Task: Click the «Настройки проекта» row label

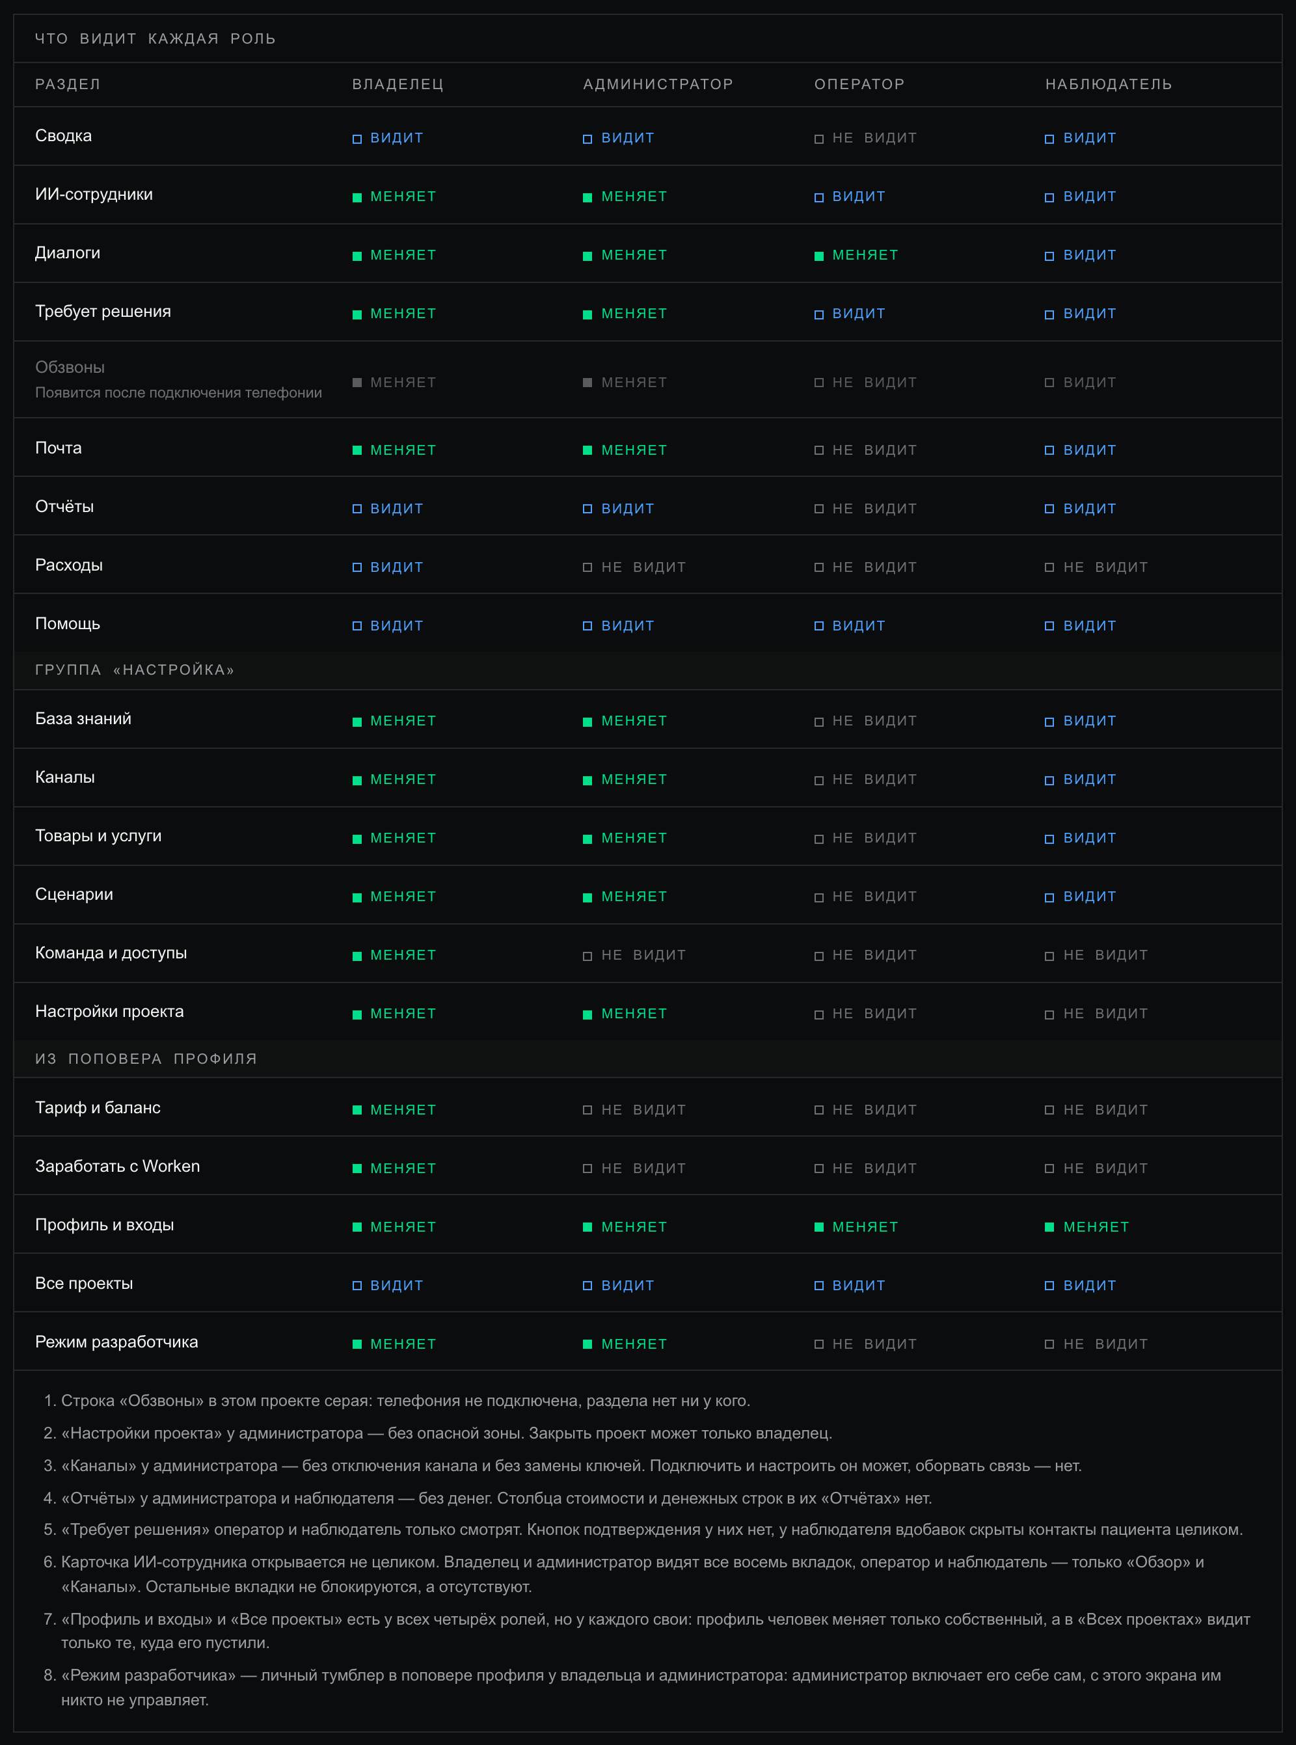Action: click(109, 1011)
